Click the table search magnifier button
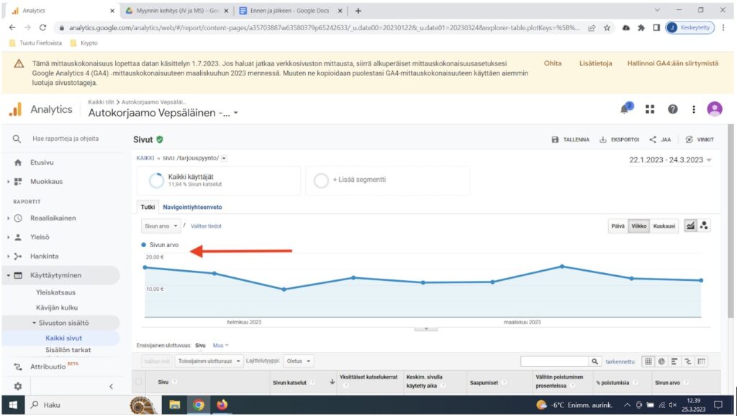The image size is (737, 416). (x=594, y=361)
